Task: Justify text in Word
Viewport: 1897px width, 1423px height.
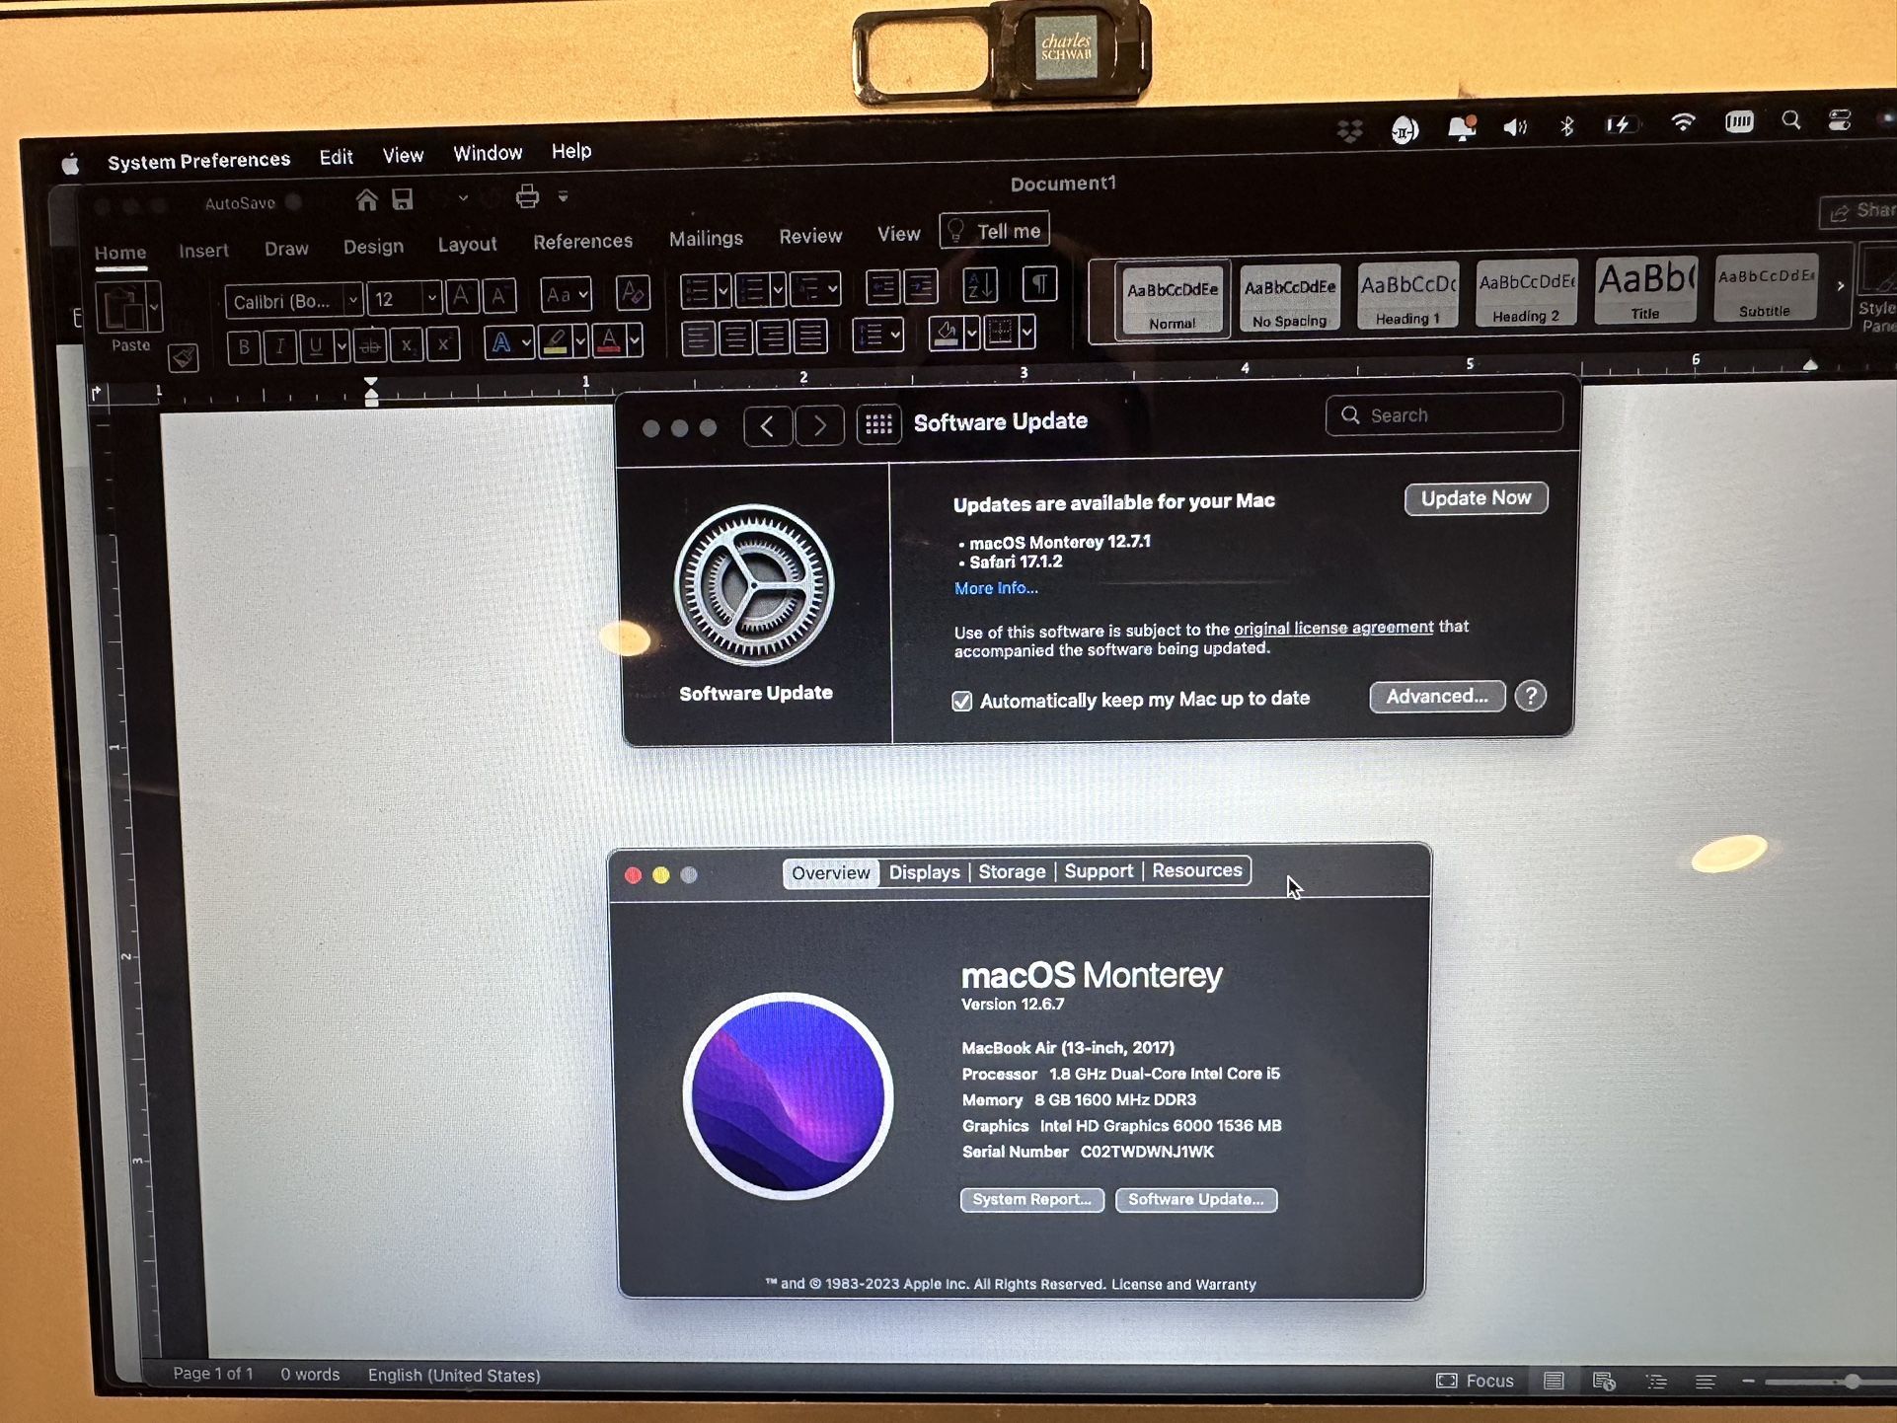Action: [810, 337]
